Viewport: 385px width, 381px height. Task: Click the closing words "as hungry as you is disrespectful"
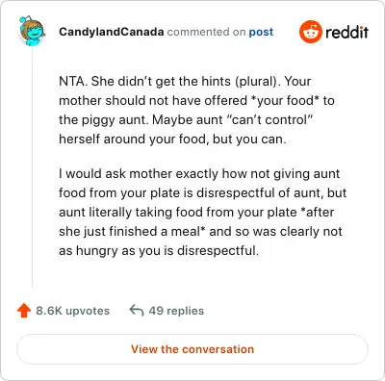coord(159,250)
